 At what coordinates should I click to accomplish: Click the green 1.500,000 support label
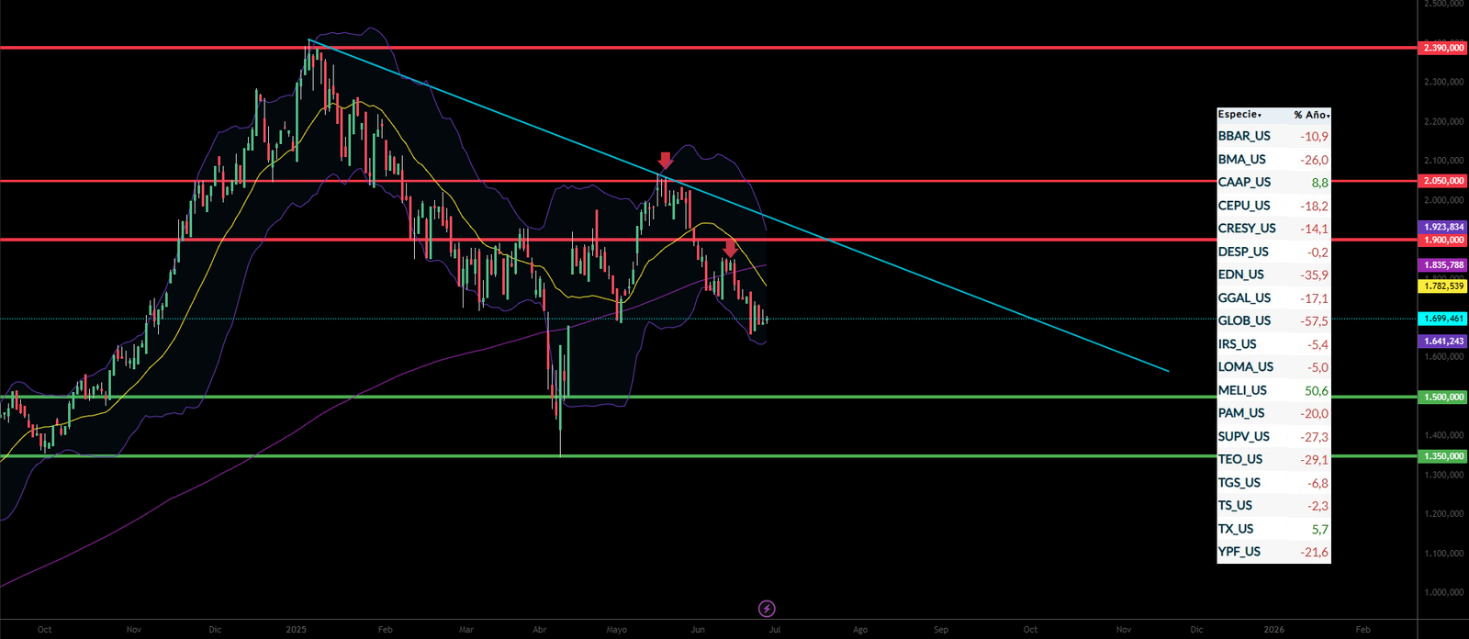(x=1443, y=398)
